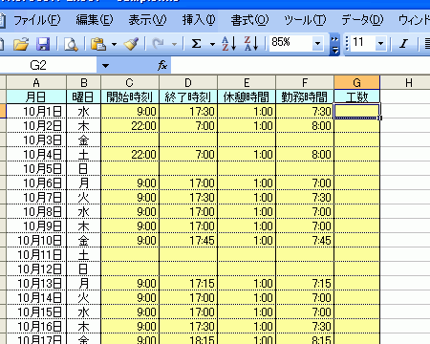The height and width of the screenshot is (344, 430).
Task: Select column G header
Action: click(x=356, y=83)
